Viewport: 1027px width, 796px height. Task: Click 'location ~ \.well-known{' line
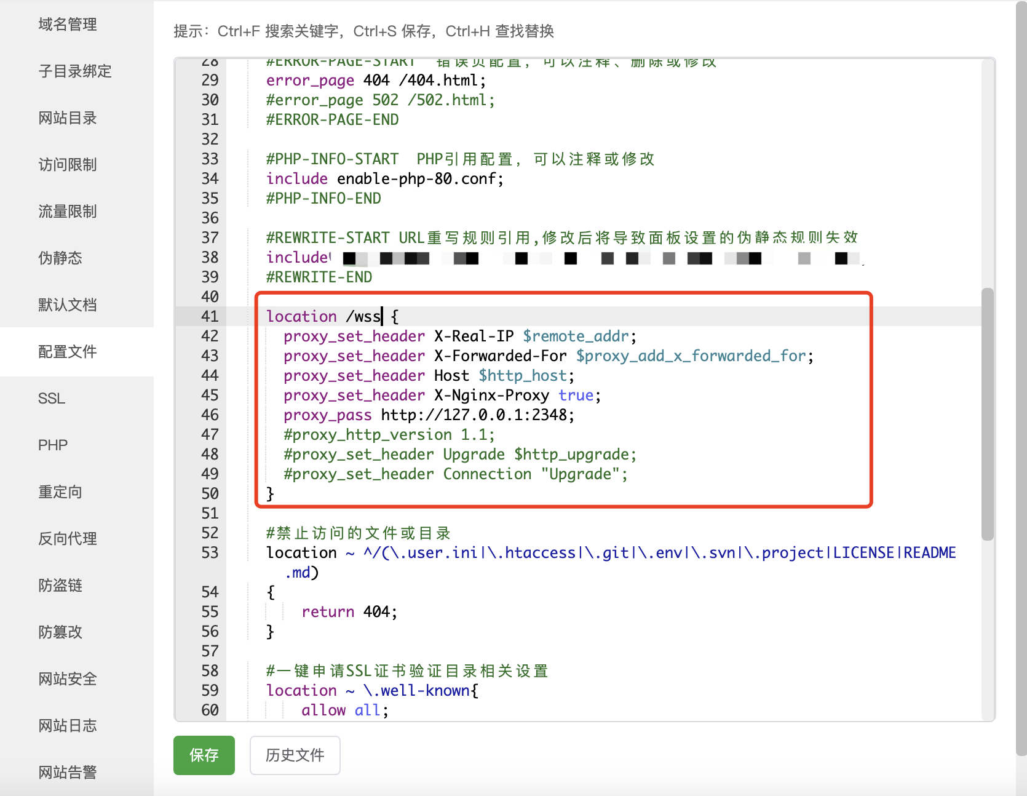[x=372, y=690]
